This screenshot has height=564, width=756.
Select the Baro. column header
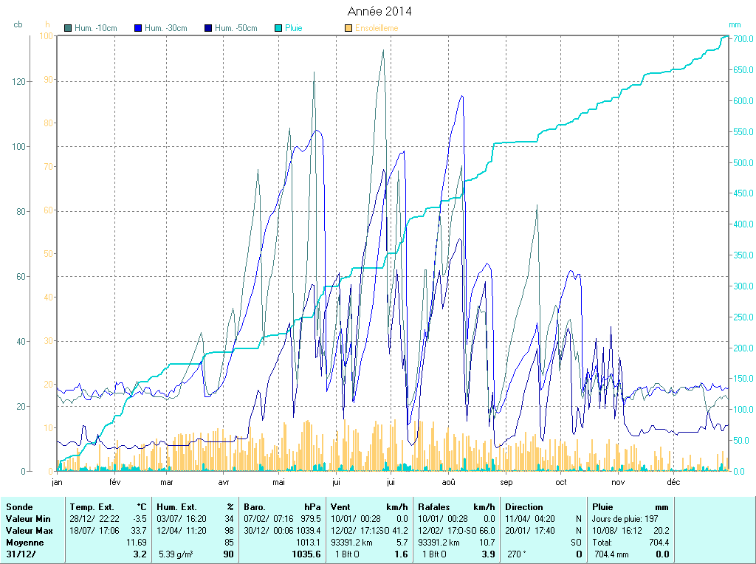pos(255,507)
